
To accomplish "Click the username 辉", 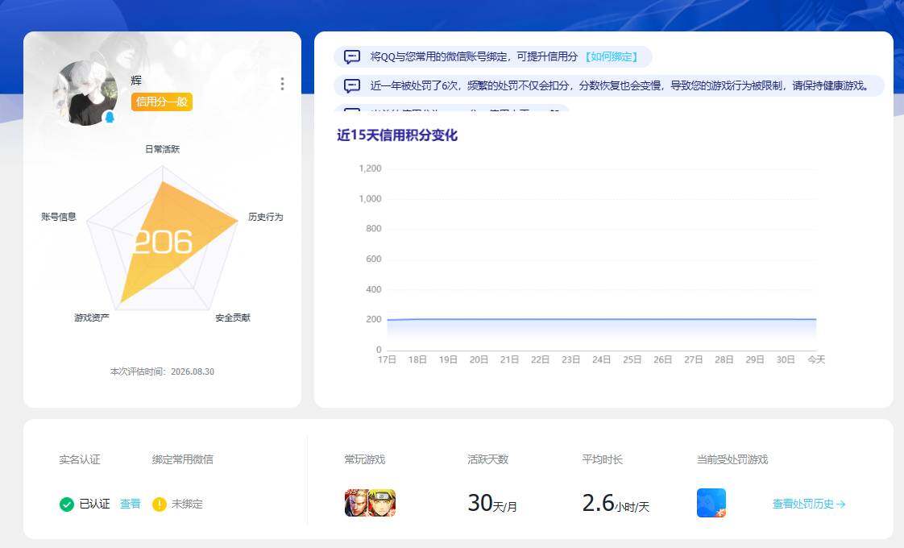I will (x=136, y=81).
